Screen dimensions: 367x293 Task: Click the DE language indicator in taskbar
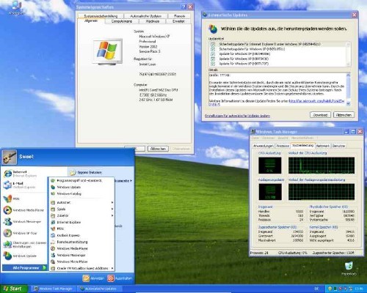pyautogui.click(x=316, y=289)
